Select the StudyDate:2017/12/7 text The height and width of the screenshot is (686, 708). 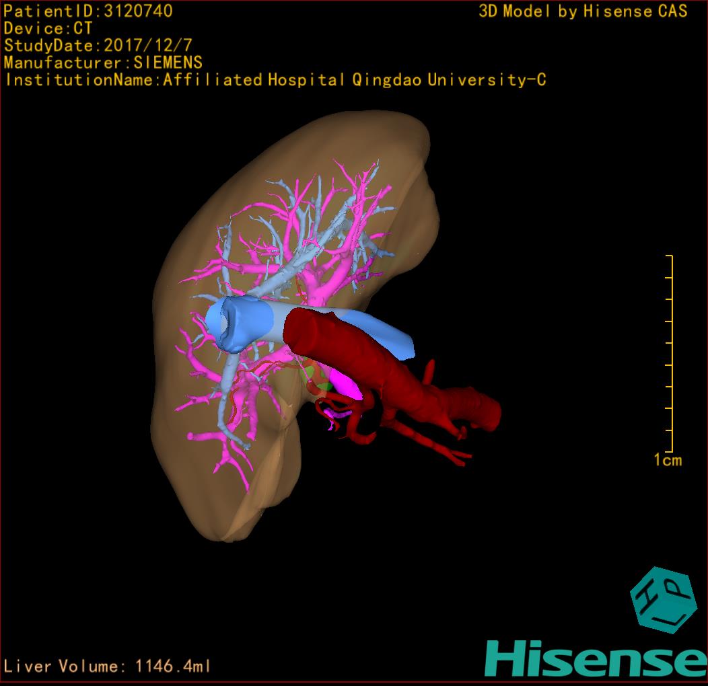click(97, 46)
